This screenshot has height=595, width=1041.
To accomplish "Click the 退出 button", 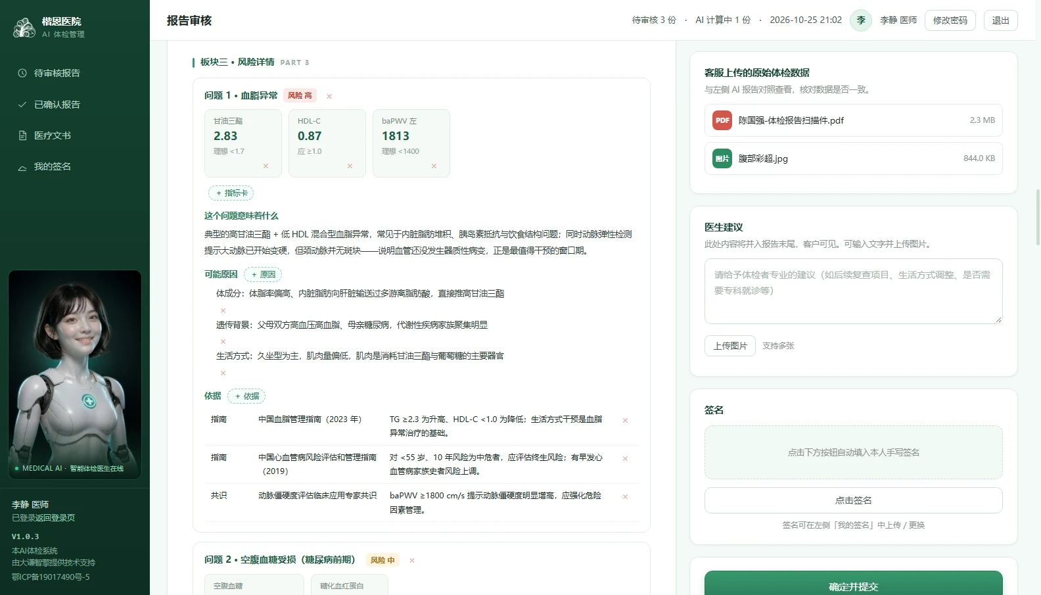I will 1001,20.
